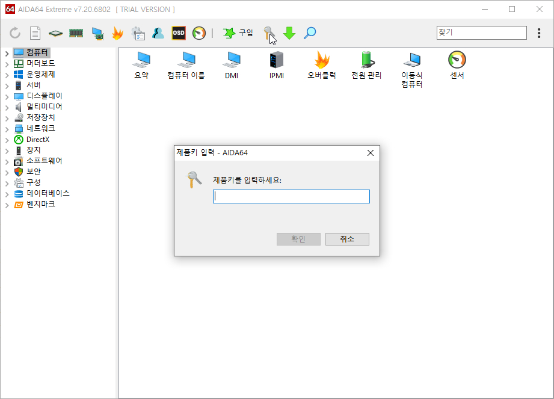Expand the 벤치마크 tree node arrow
The image size is (554, 399).
[7, 205]
